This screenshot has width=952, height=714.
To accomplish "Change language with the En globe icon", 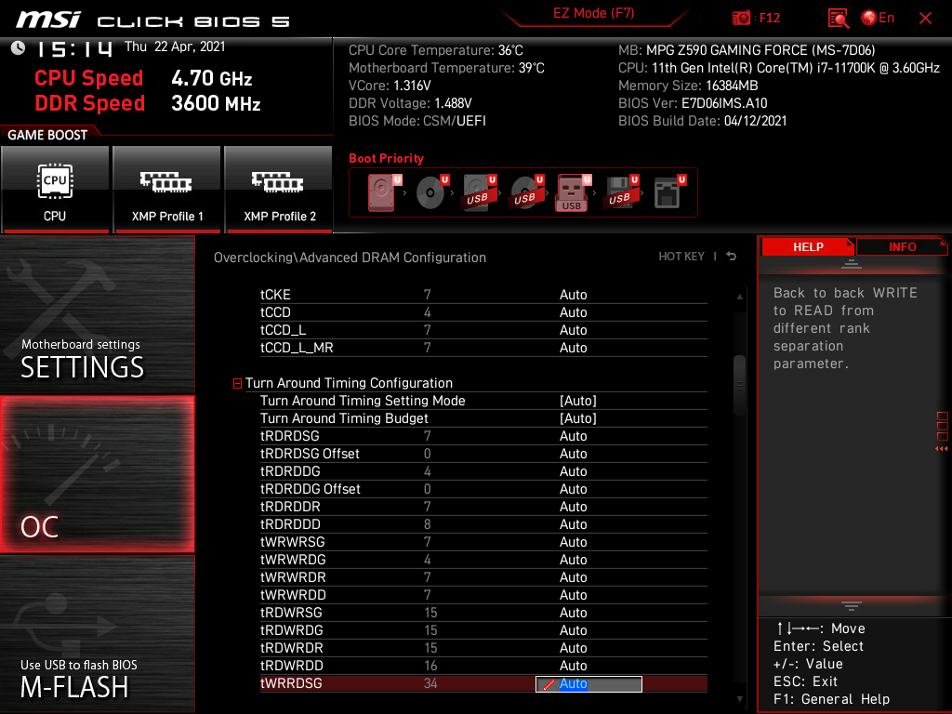I will (x=878, y=19).
